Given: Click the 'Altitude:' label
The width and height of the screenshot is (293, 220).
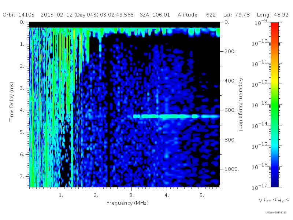Looking at the screenshot, I should pyautogui.click(x=188, y=15).
